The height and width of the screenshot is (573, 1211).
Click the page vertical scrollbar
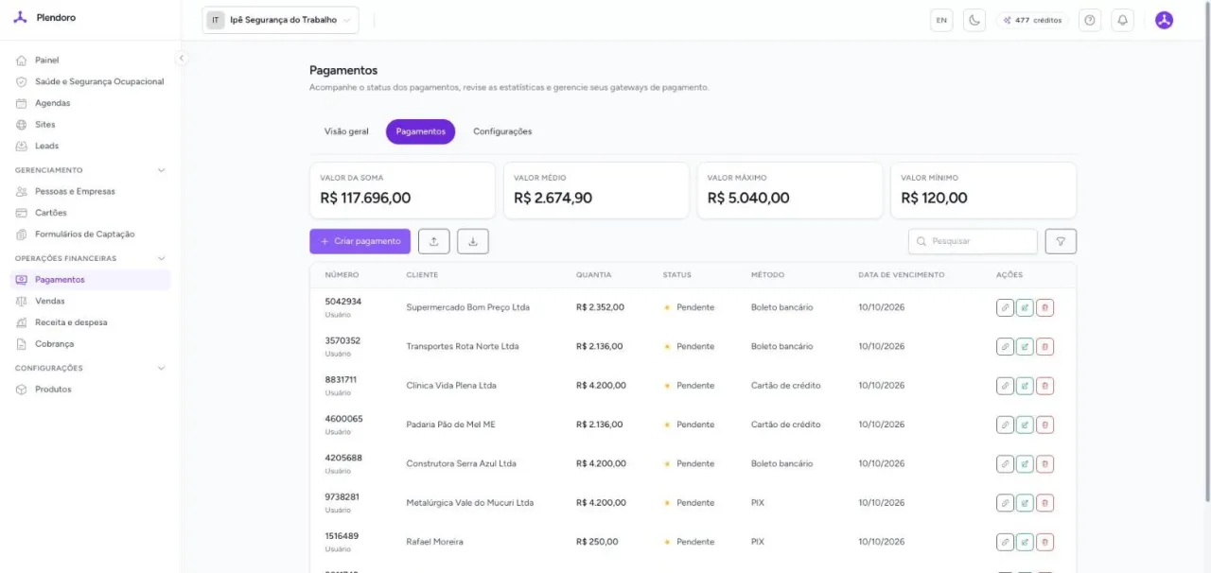(1206, 252)
